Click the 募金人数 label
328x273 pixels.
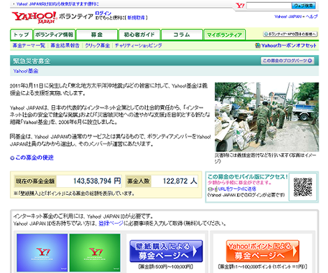tap(138, 181)
